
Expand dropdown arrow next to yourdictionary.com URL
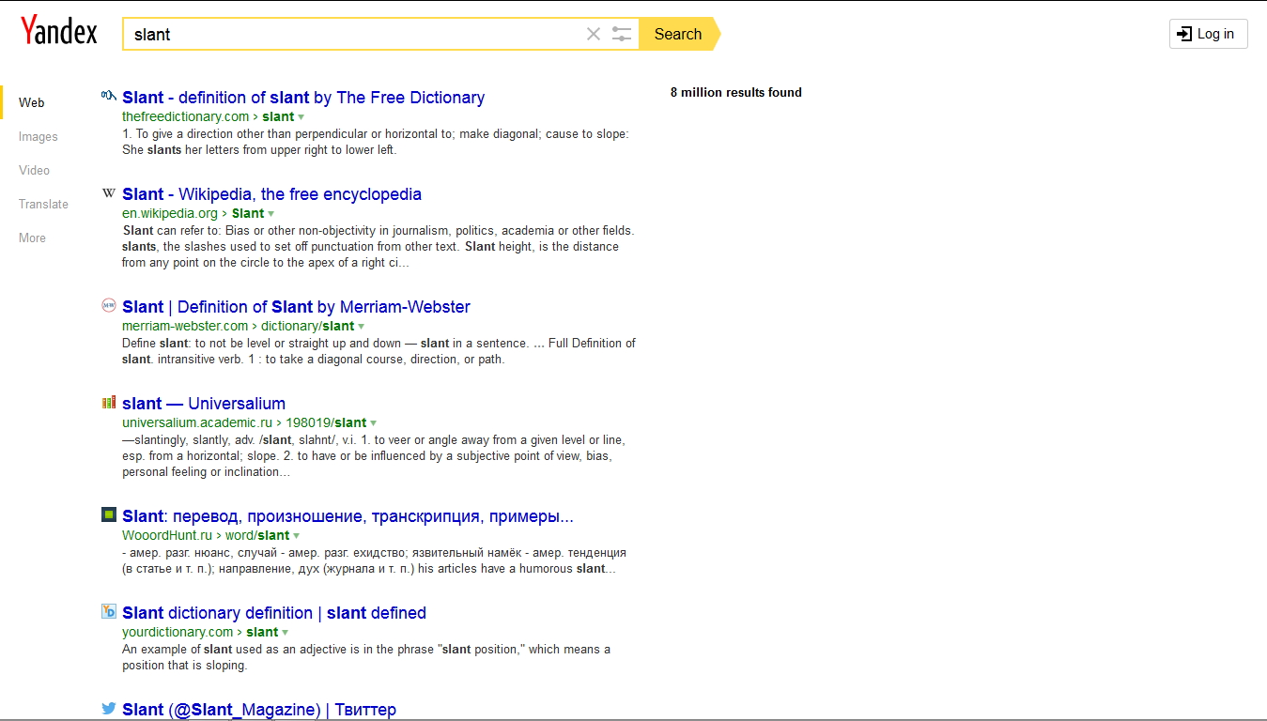click(286, 633)
